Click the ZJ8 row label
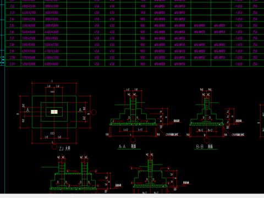Screen dimensions: 264x198 point(12,45)
